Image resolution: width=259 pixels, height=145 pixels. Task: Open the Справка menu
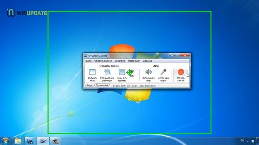[x=147, y=61]
